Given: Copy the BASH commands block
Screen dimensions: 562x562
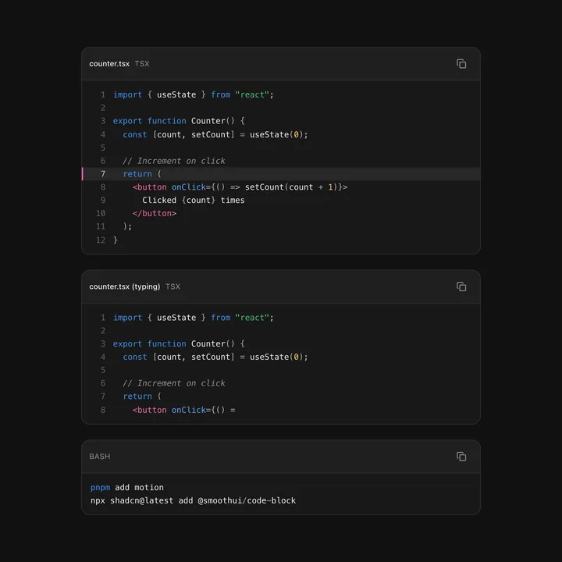Looking at the screenshot, I should [x=461, y=457].
